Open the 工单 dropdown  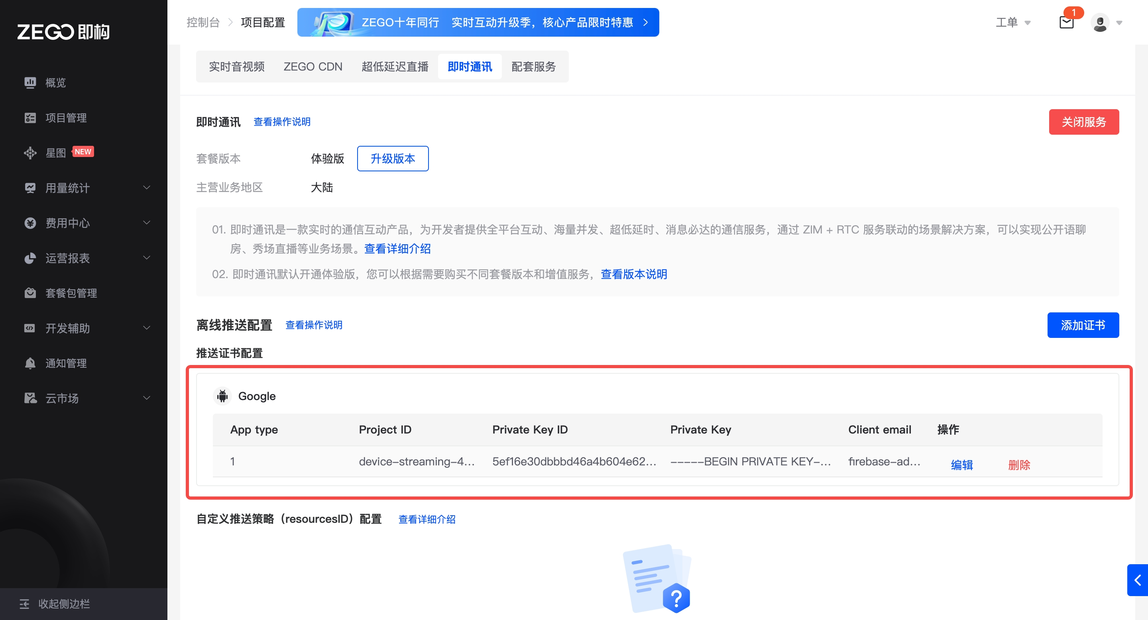point(1013,22)
